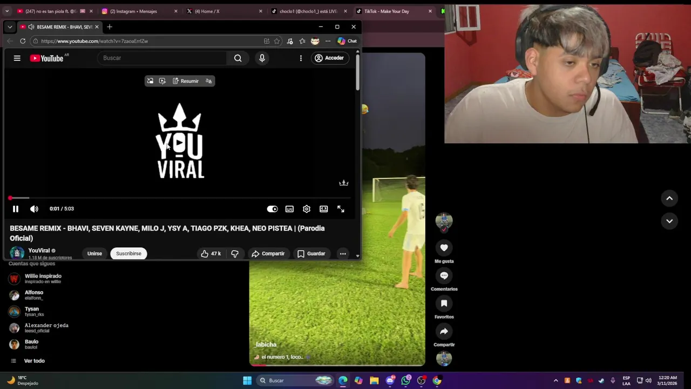Open Edge settings and more menu

click(328, 41)
